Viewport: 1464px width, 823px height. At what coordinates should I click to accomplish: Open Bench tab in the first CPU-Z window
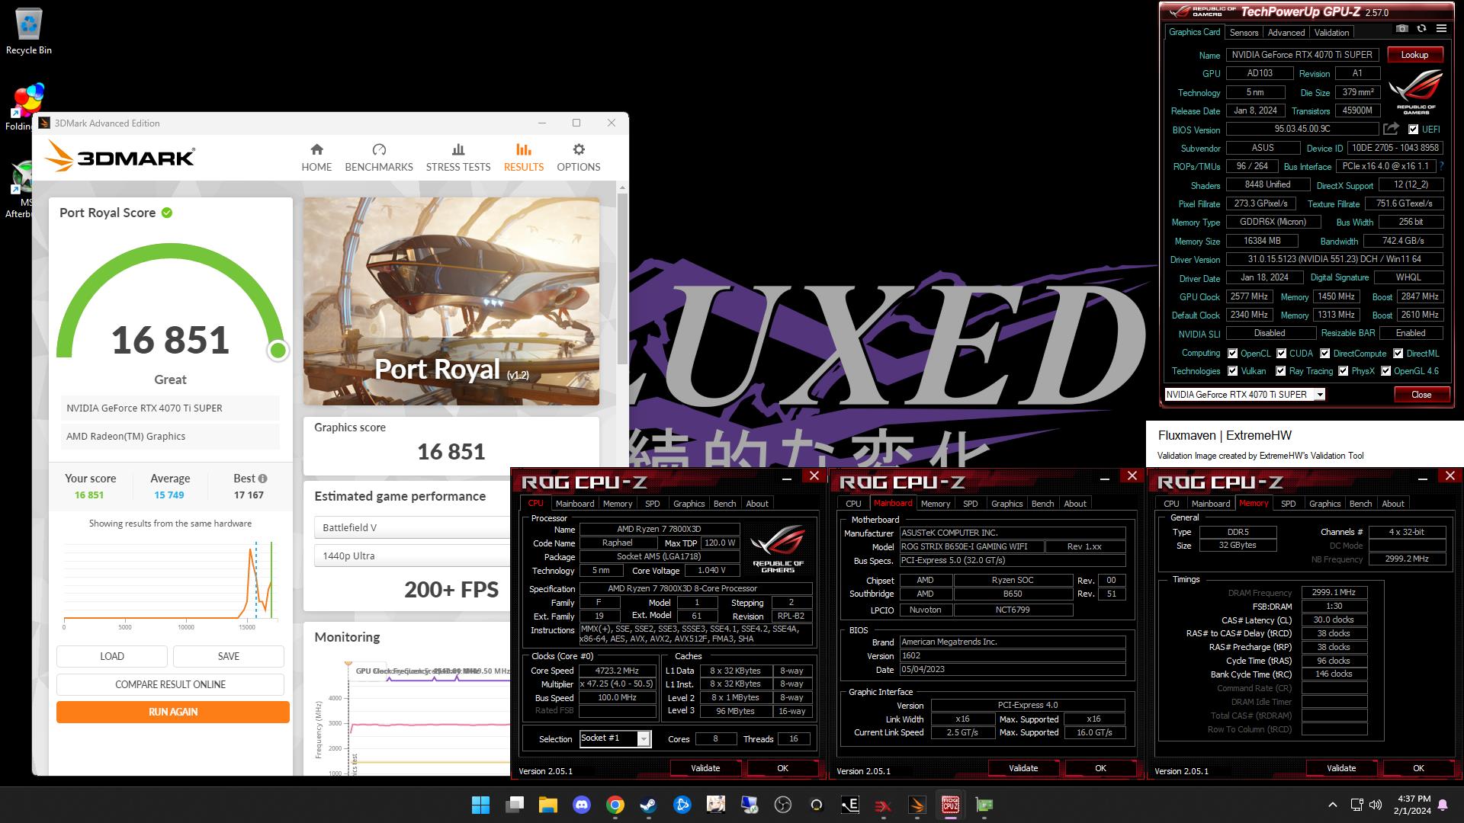(724, 504)
